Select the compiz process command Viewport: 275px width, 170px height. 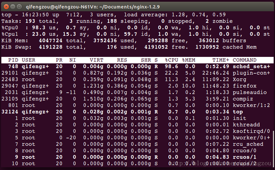(x=243, y=99)
